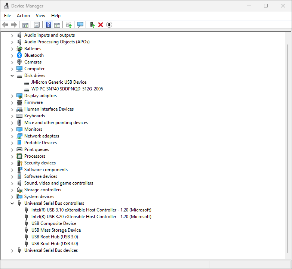Click the Update device driver icon

[x=92, y=25]
